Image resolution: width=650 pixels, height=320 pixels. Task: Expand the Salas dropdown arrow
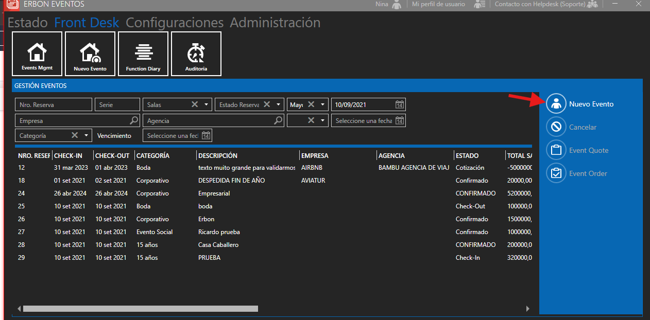point(207,104)
